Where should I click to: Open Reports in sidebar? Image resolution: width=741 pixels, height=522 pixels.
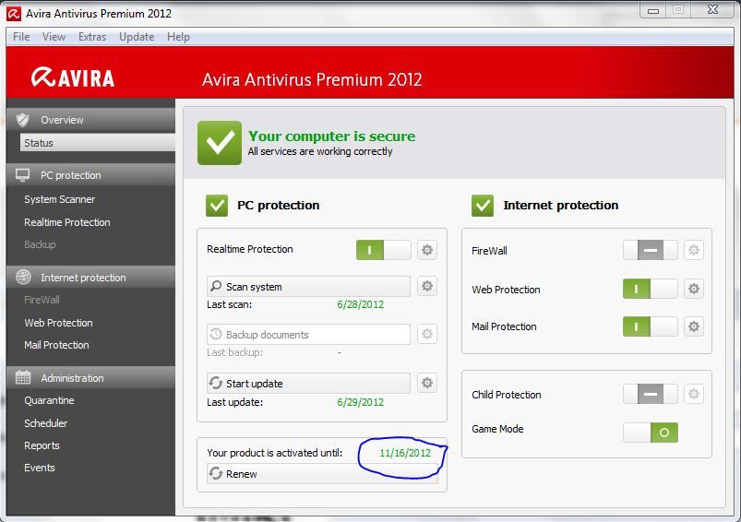click(42, 445)
